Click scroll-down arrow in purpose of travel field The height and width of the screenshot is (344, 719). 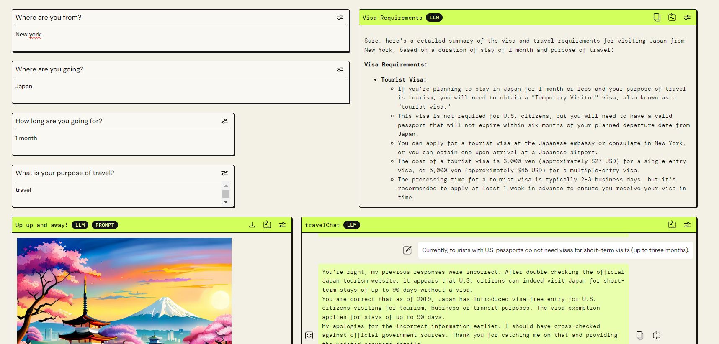[x=226, y=202]
